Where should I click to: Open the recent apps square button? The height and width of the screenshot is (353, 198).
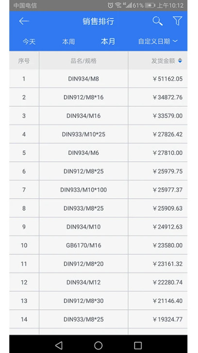tap(138, 345)
